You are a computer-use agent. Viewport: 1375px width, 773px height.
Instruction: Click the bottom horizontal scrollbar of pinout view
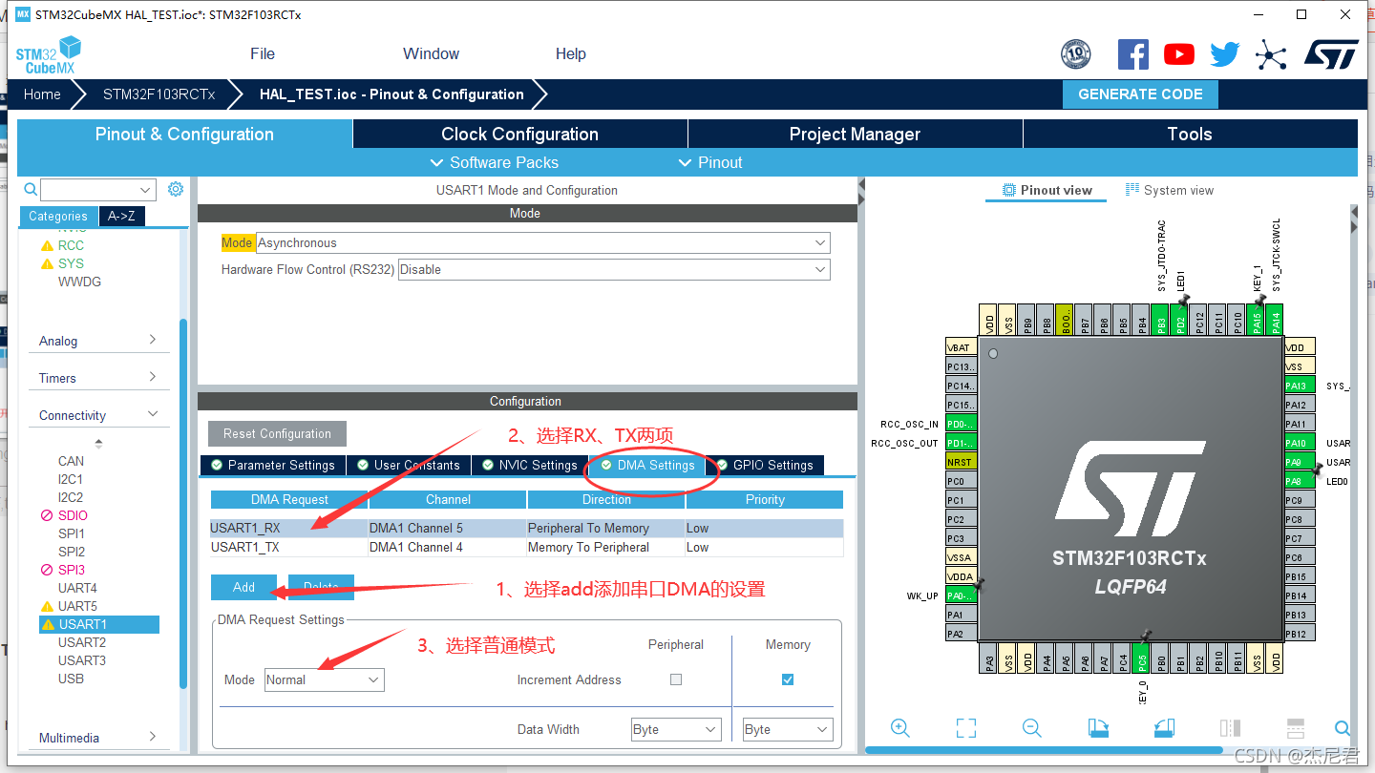tap(1045, 750)
